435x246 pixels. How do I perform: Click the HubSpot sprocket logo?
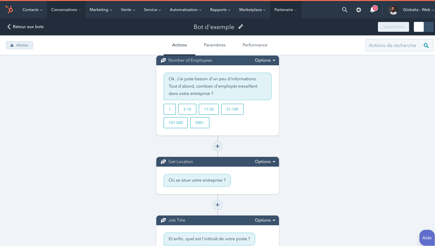(x=9, y=10)
